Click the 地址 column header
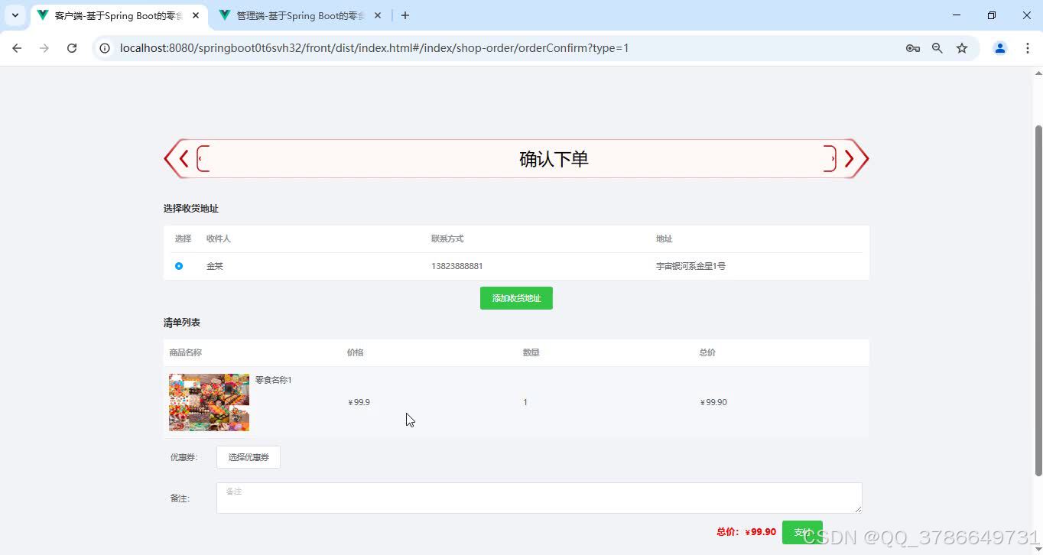1043x555 pixels. pyautogui.click(x=664, y=239)
